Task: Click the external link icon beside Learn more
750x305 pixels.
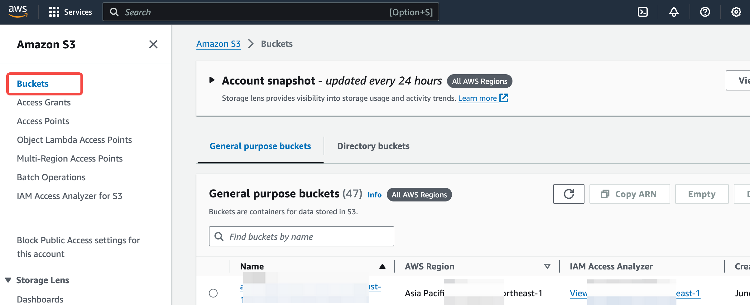Action: click(504, 98)
